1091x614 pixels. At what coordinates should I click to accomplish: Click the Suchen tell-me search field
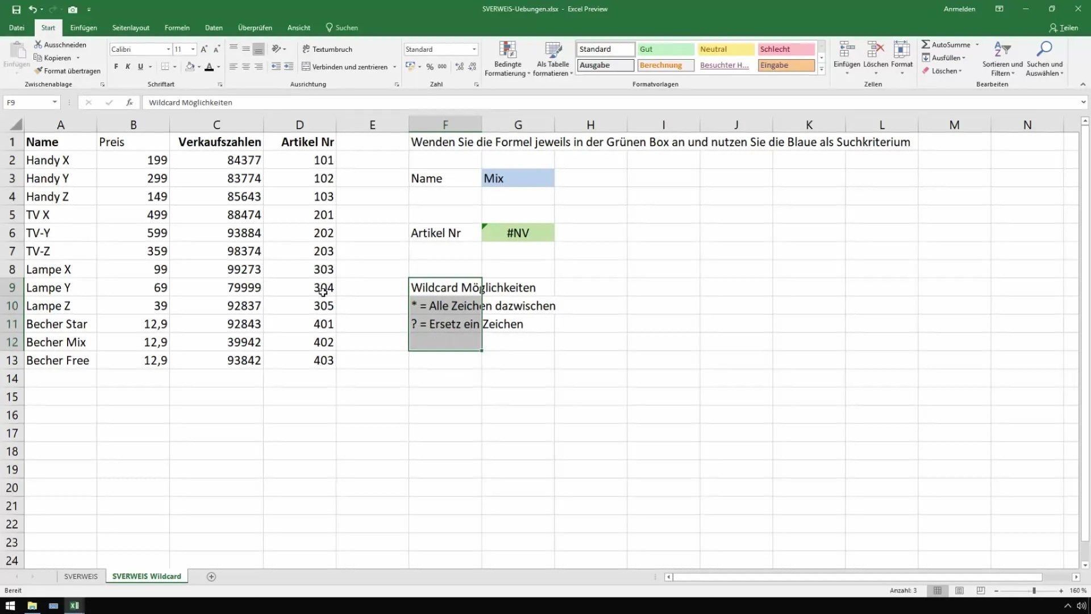342,27
